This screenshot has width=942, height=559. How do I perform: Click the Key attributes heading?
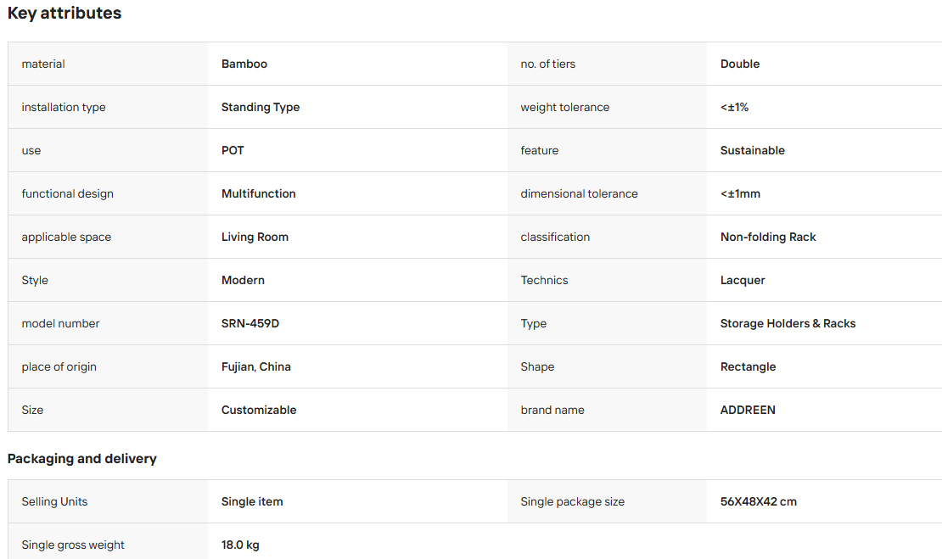[x=64, y=14]
